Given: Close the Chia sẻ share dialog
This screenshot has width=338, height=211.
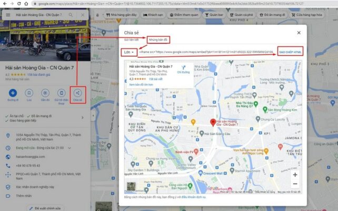Looking at the screenshot, I should (299, 33).
